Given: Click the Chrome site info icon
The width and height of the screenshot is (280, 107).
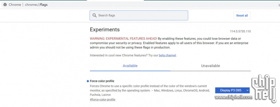Looking at the screenshot, I should tap(5, 5).
